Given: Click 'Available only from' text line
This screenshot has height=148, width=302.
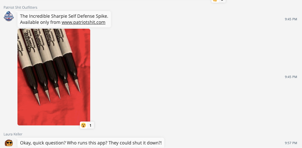Looking at the screenshot, I should tap(40, 22).
